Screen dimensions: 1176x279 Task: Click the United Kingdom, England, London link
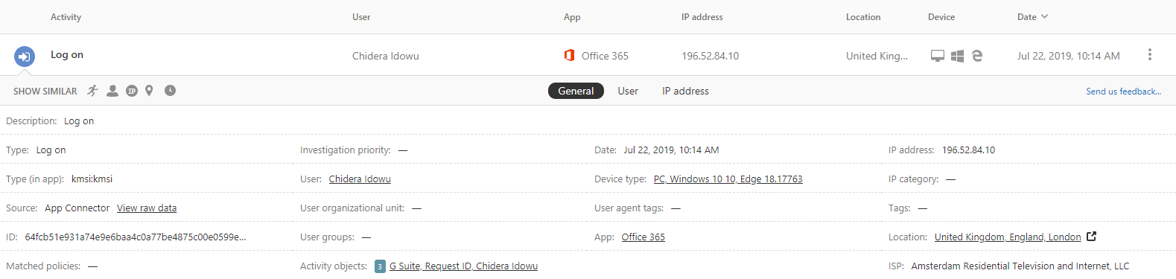(1008, 237)
